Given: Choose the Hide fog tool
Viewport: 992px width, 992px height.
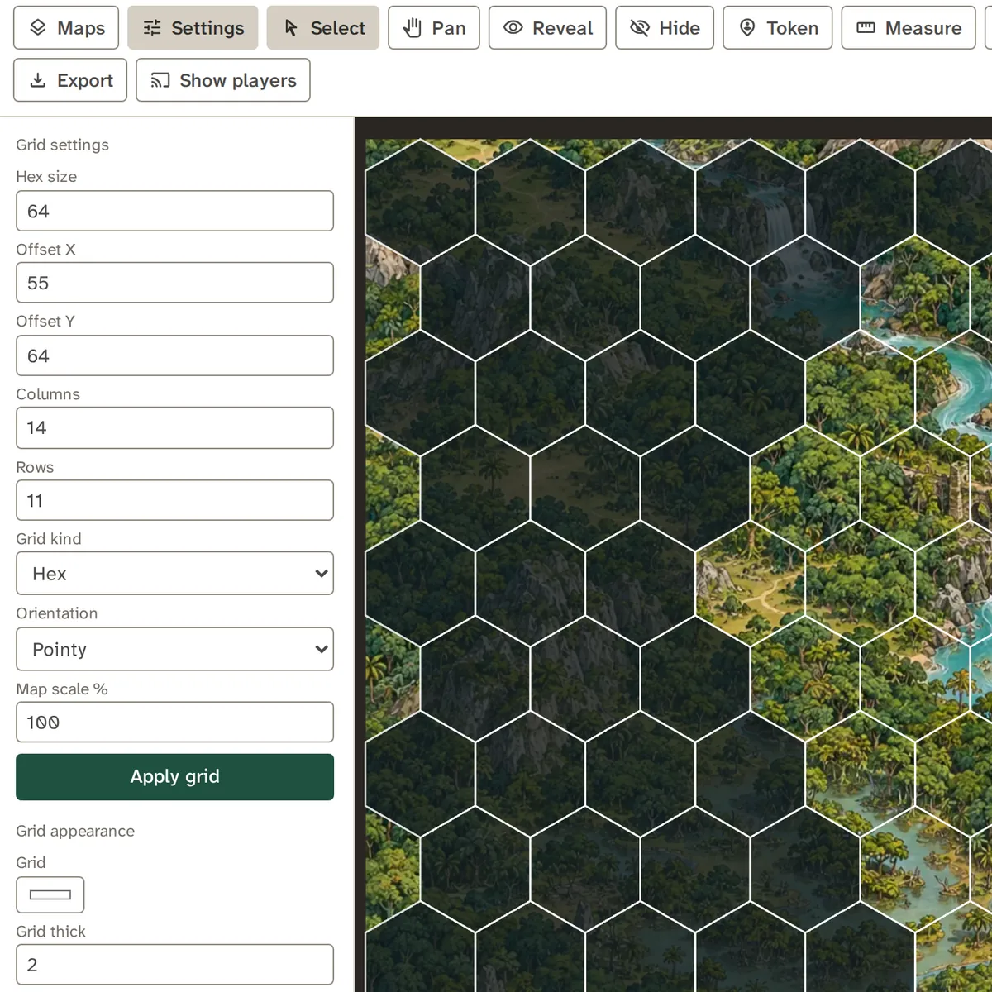Looking at the screenshot, I should (x=665, y=28).
